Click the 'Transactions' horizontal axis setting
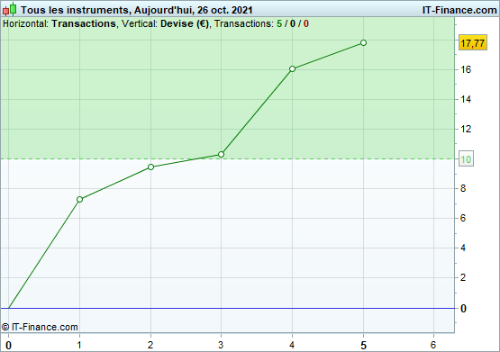Viewport: 500px width, 352px height. click(84, 24)
